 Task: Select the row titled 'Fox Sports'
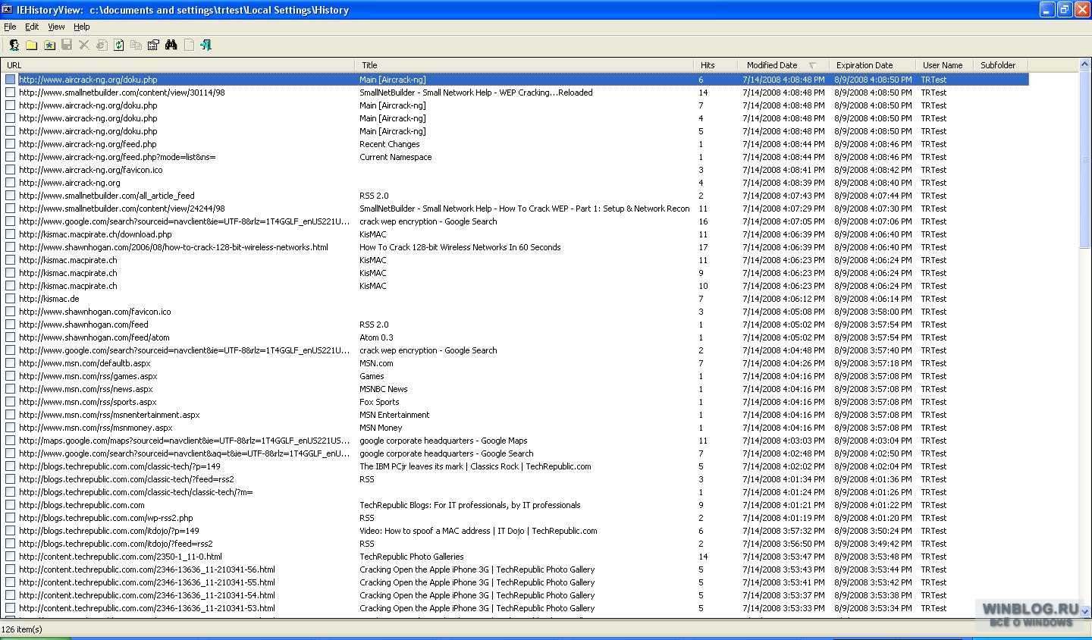[515, 402]
